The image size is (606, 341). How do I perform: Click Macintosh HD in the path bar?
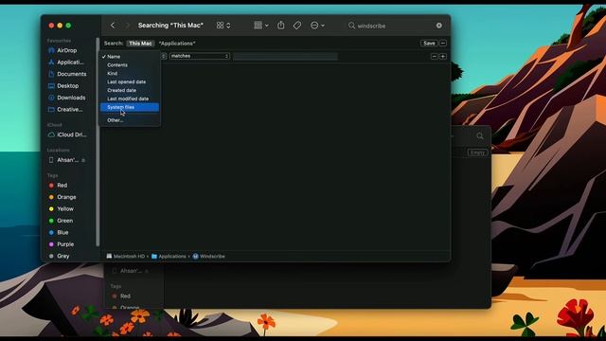(126, 257)
